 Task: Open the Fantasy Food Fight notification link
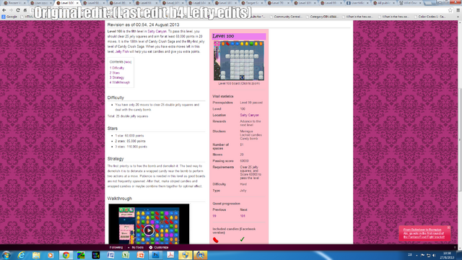424,233
